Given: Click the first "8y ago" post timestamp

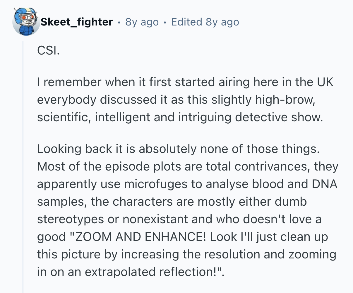Looking at the screenshot, I should 142,22.
